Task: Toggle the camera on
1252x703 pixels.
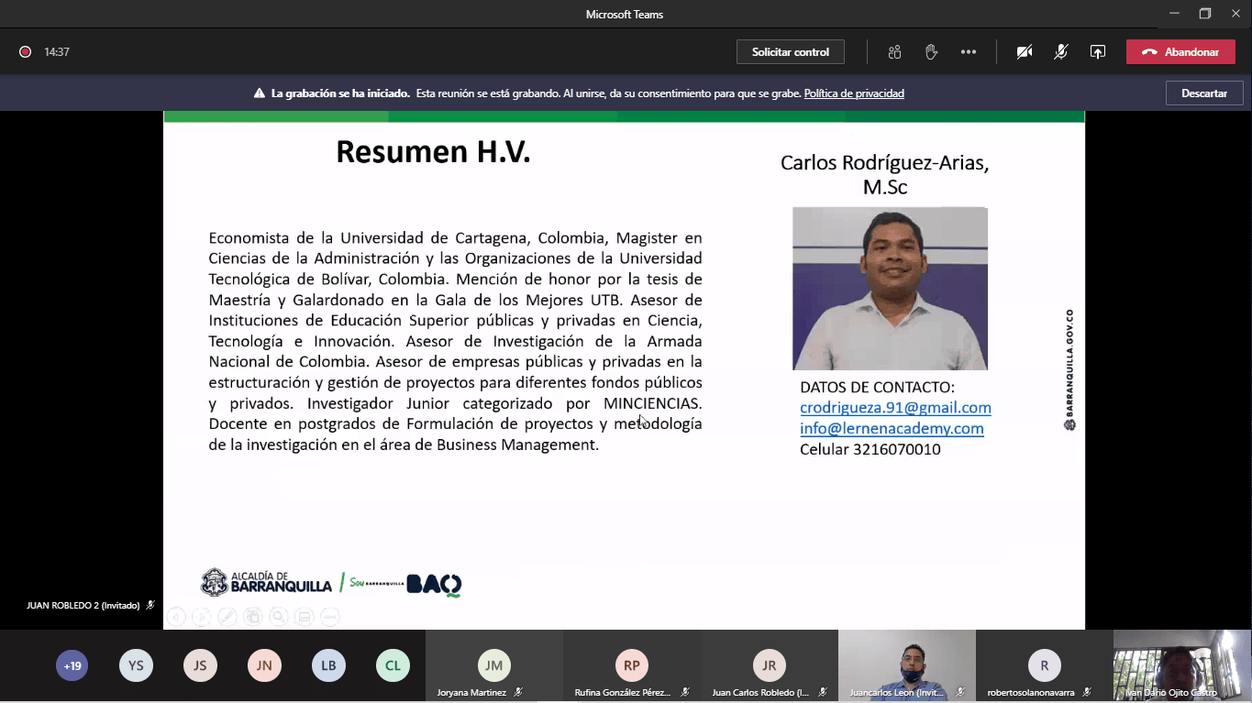Action: coord(1025,52)
